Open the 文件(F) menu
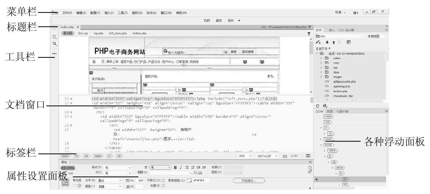430x194 pixels. click(67, 13)
